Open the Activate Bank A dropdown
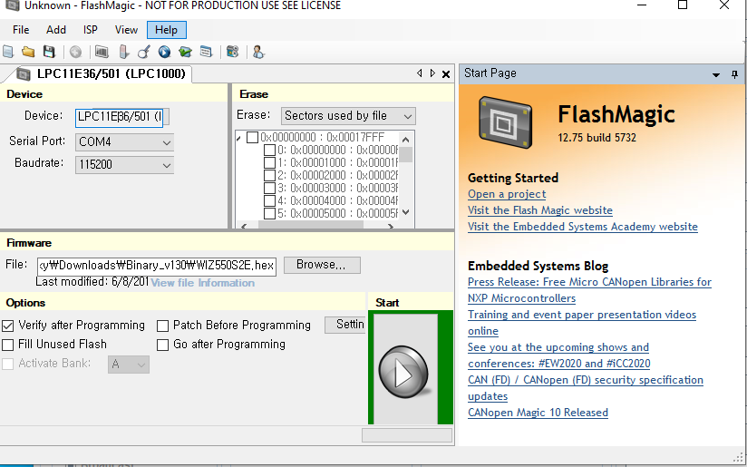This screenshot has height=467, width=747. coord(141,365)
